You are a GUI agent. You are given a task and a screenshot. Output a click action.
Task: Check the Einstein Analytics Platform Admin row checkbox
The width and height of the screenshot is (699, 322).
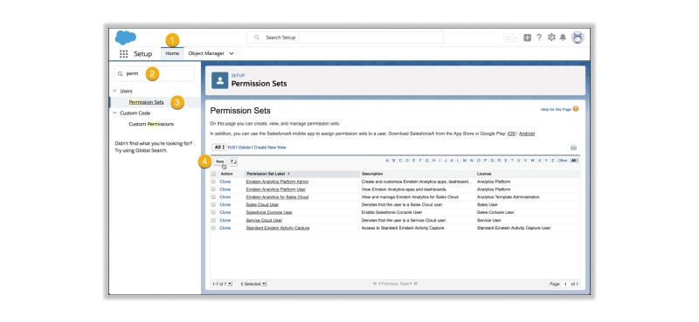click(x=213, y=182)
